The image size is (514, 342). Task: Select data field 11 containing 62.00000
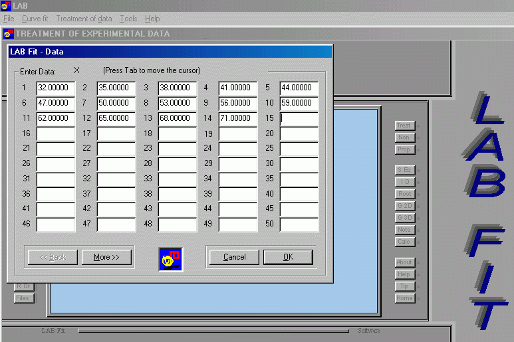[x=56, y=118]
